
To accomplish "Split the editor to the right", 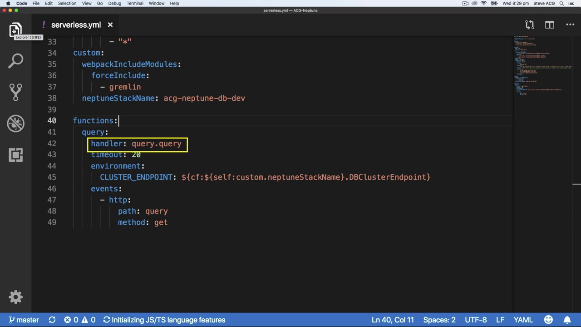I will coord(549,25).
